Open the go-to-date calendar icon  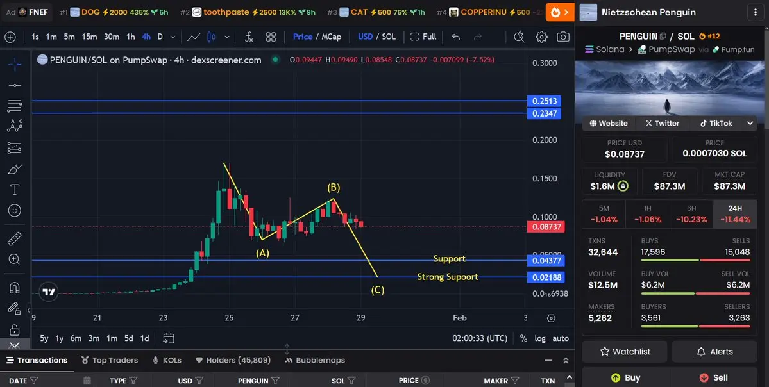pyautogui.click(x=168, y=338)
